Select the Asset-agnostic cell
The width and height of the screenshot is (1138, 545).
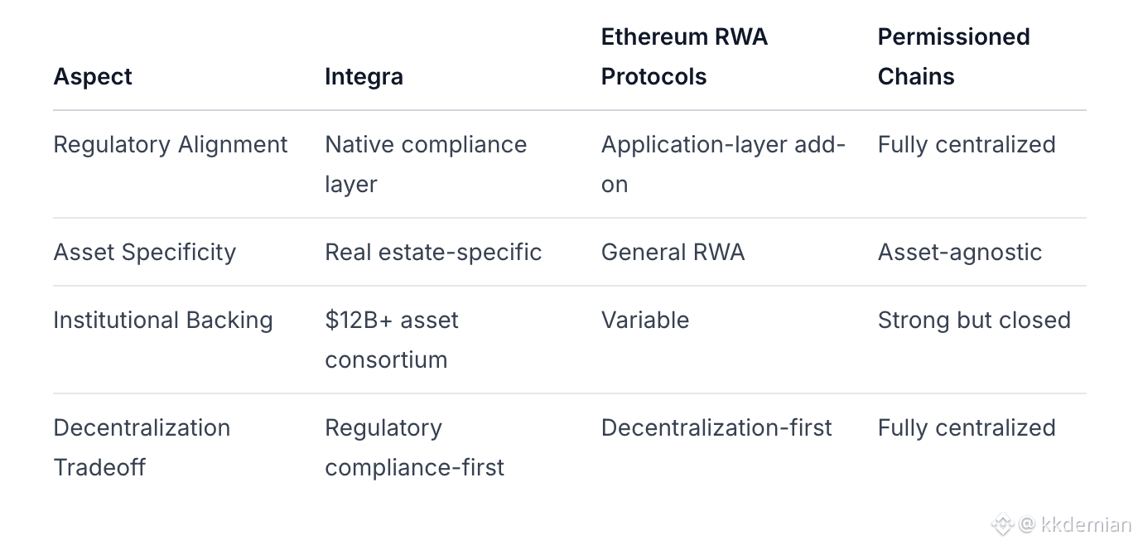959,252
